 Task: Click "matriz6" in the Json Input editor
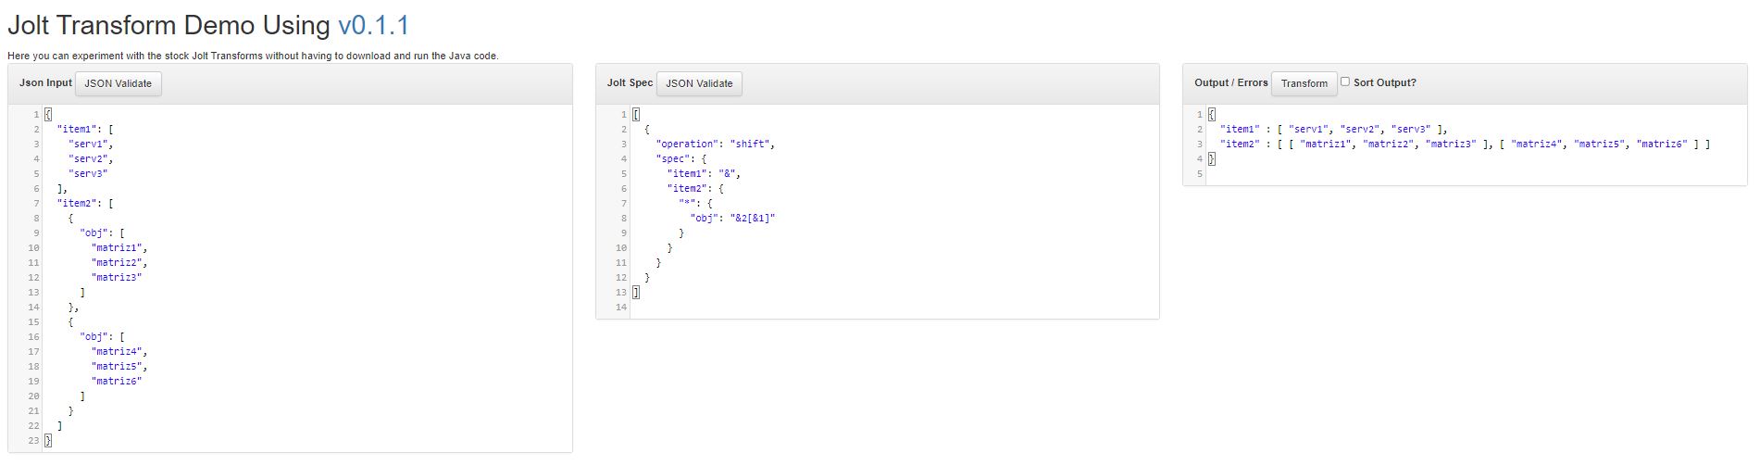pyautogui.click(x=117, y=381)
